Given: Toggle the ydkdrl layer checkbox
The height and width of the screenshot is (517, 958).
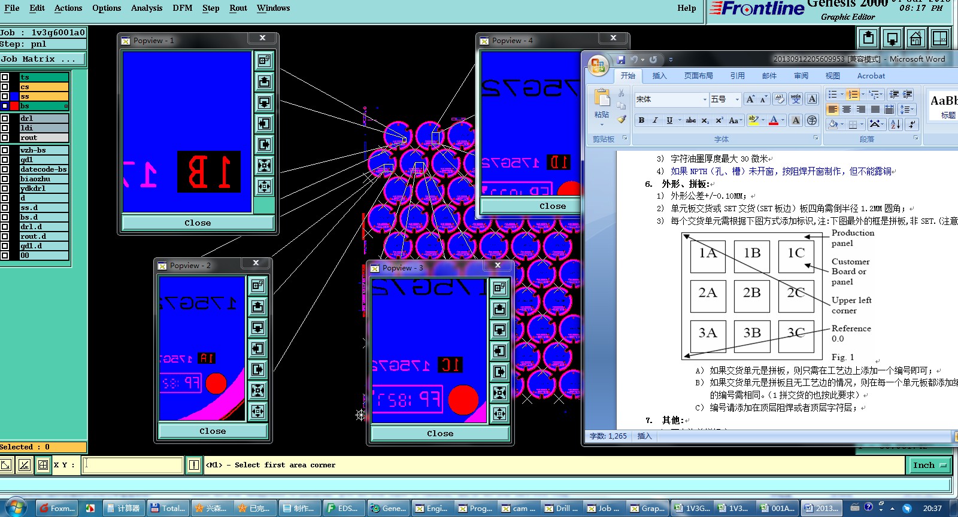Looking at the screenshot, I should 5,188.
